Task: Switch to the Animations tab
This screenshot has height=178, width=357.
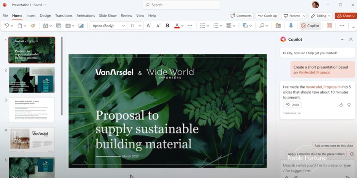Action: [x=85, y=16]
